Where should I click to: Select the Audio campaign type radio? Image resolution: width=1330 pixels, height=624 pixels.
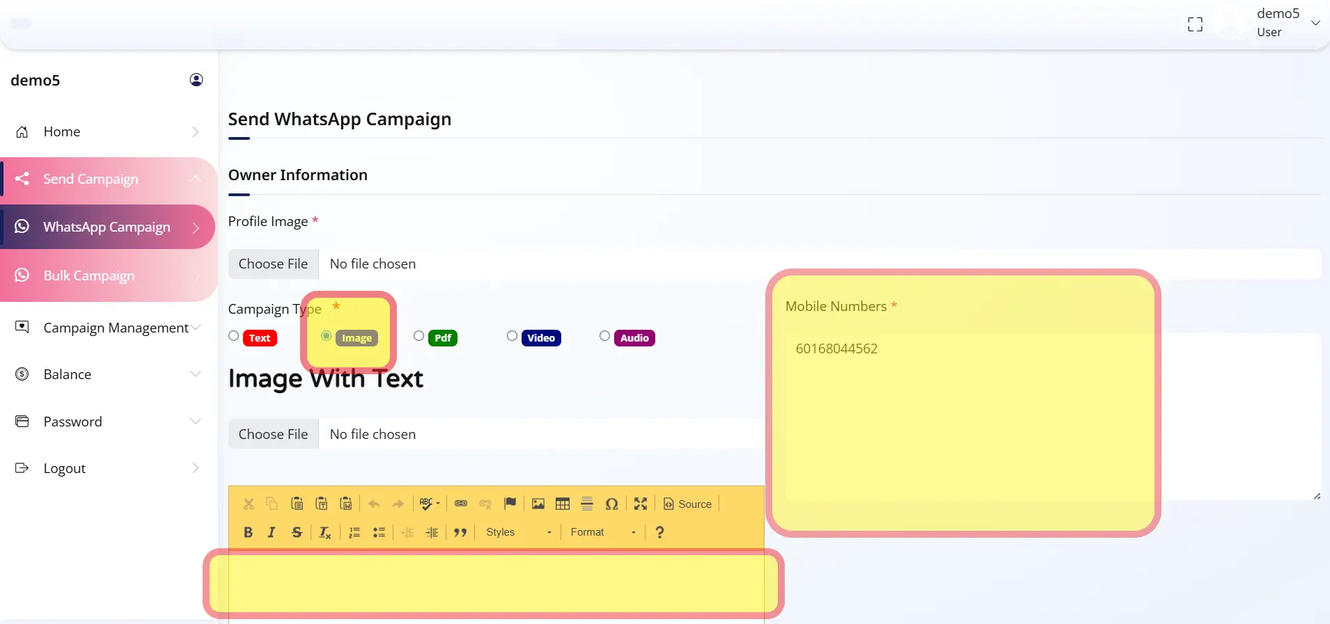pyautogui.click(x=604, y=336)
